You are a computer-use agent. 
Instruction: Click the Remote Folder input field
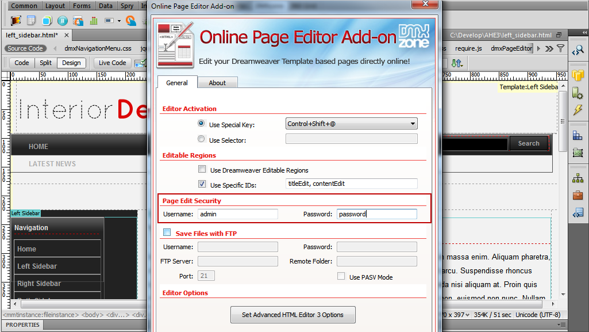(377, 261)
